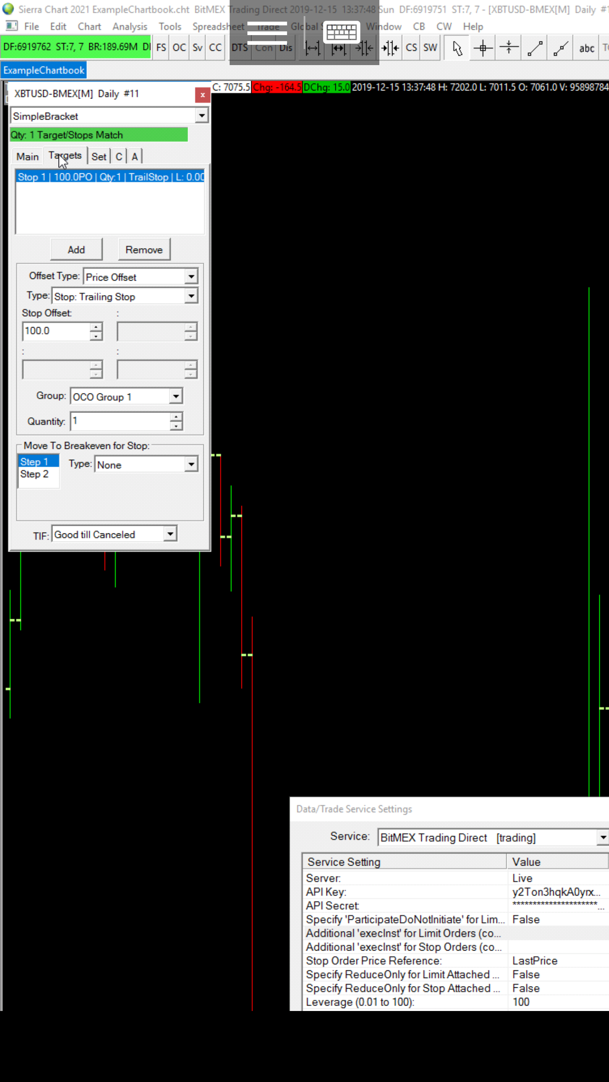Click the Stop Offset field showing 100.0
This screenshot has width=609, height=1082.
(56, 331)
